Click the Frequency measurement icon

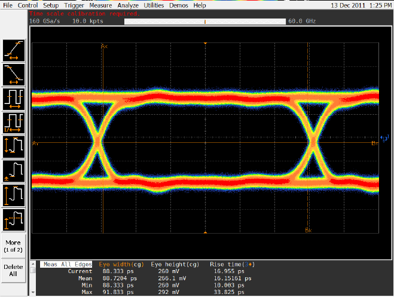pos(14,123)
